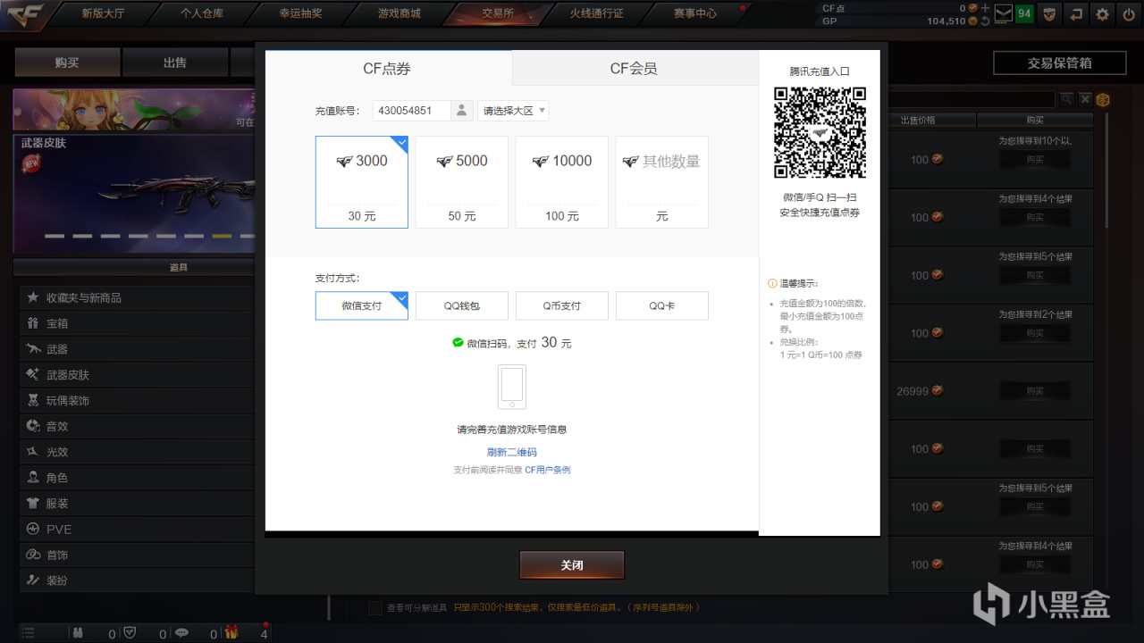Screen dimensions: 1144x643
Task: Go to 新版大厅 in top navigation
Action: coord(105,13)
